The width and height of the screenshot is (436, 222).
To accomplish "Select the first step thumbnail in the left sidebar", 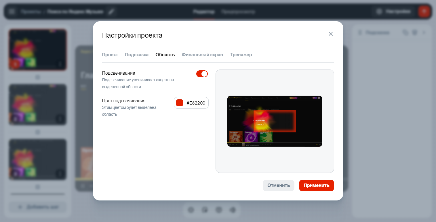I will pos(37,49).
